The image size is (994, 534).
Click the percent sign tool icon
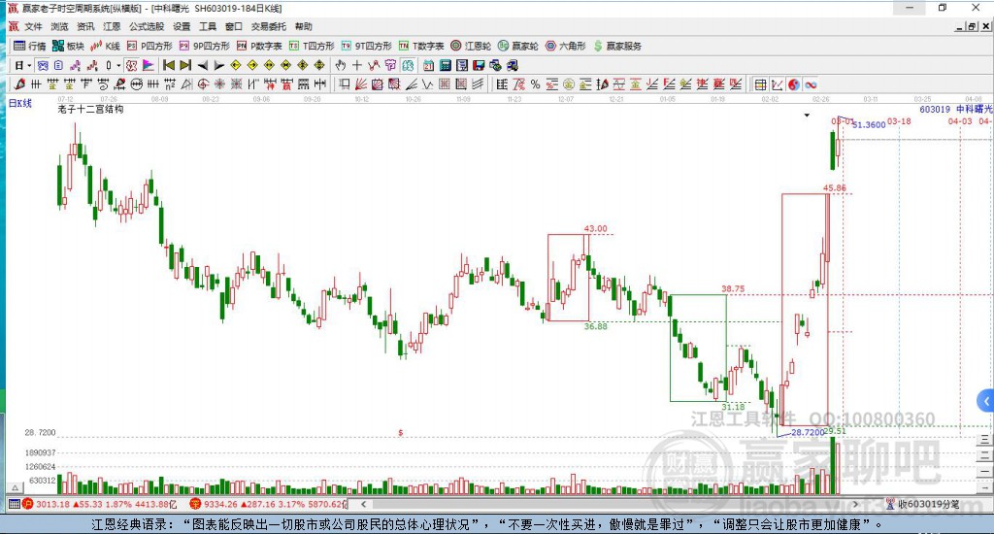[535, 84]
